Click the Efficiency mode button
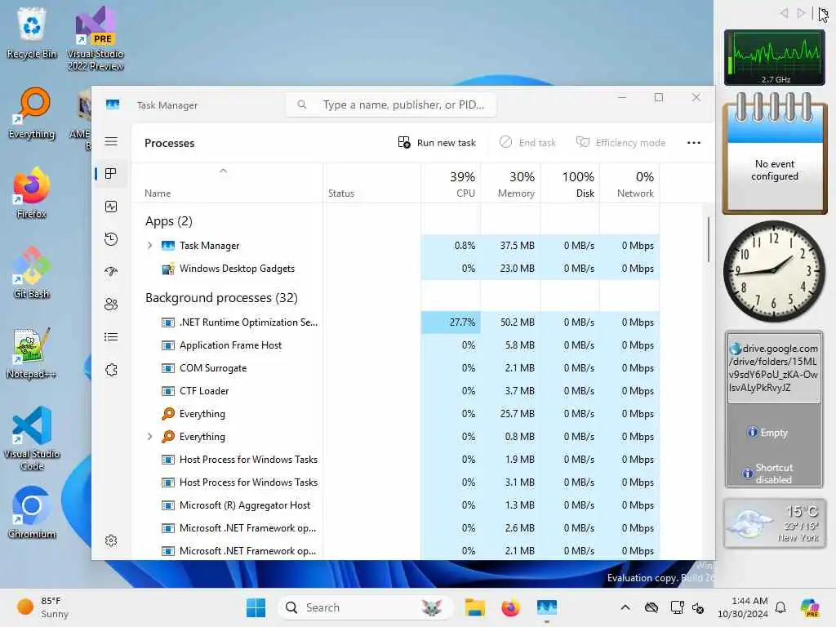 tap(620, 142)
